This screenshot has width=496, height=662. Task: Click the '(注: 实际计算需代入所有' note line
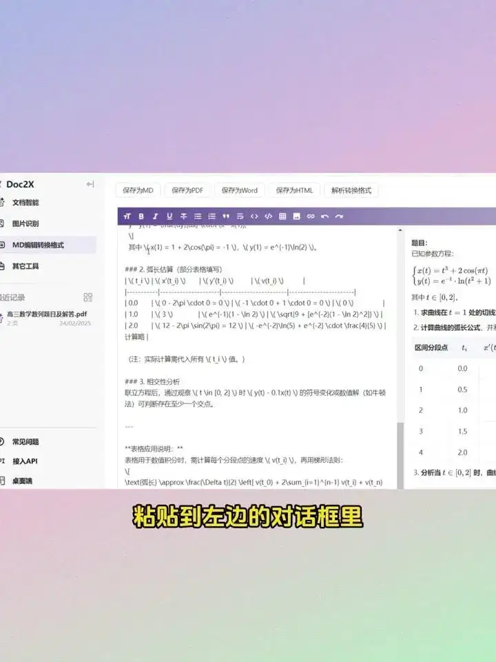(x=185, y=359)
